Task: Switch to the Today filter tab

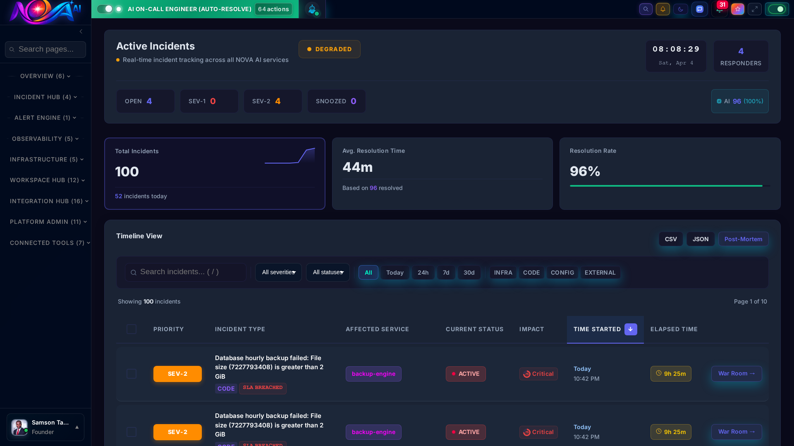Action: coord(395,273)
